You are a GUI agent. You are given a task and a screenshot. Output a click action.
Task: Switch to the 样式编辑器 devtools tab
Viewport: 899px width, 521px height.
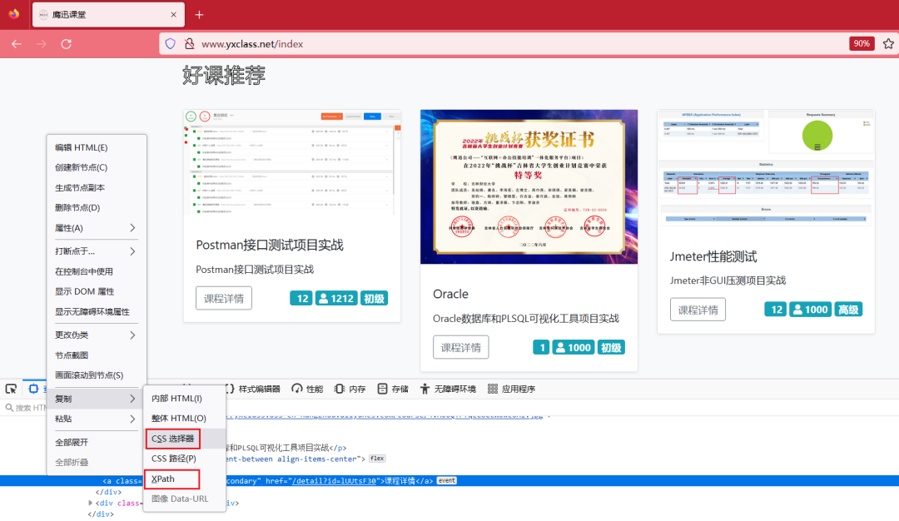[x=253, y=390]
